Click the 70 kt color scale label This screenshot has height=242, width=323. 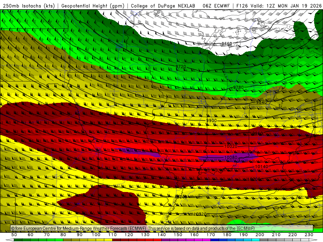[x=47, y=235]
